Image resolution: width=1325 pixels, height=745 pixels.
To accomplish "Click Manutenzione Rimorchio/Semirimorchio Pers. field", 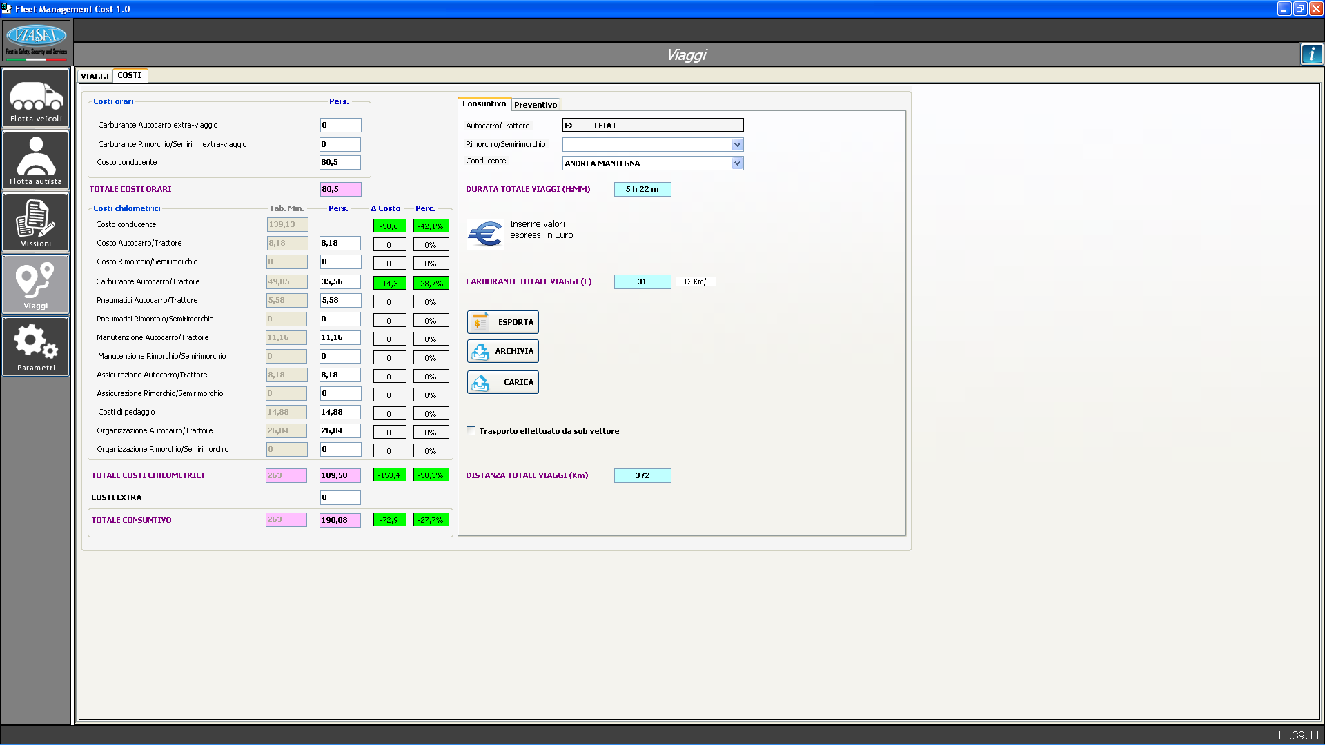I will (340, 356).
